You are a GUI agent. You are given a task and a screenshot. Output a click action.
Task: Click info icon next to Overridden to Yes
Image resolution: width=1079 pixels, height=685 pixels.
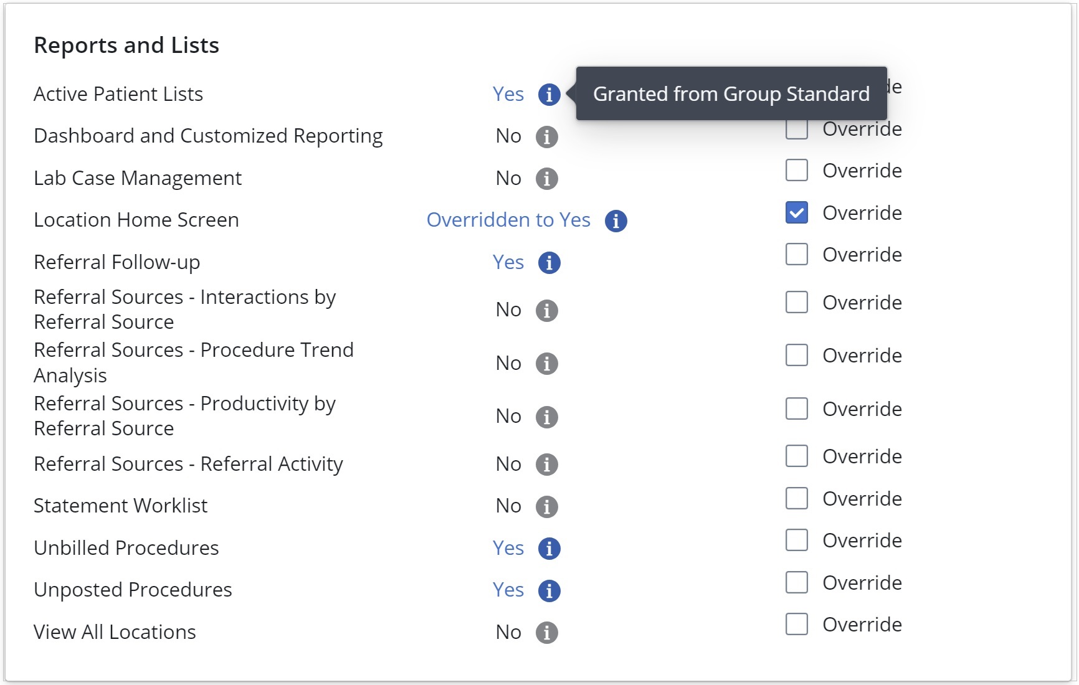[x=616, y=220]
